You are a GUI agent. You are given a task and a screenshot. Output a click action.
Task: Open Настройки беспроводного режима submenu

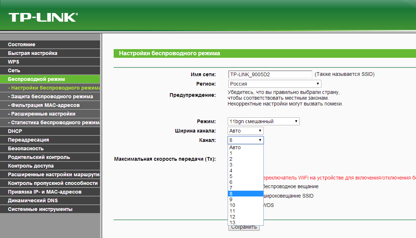(x=50, y=88)
